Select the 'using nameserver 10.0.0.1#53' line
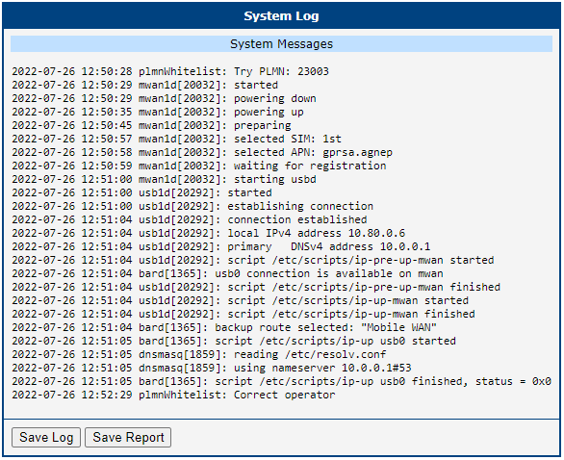 pos(212,368)
